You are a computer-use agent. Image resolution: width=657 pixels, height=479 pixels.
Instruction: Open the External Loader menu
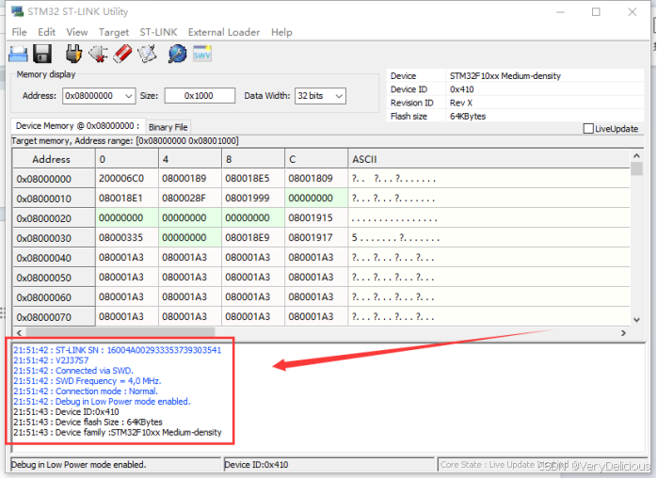click(x=224, y=32)
